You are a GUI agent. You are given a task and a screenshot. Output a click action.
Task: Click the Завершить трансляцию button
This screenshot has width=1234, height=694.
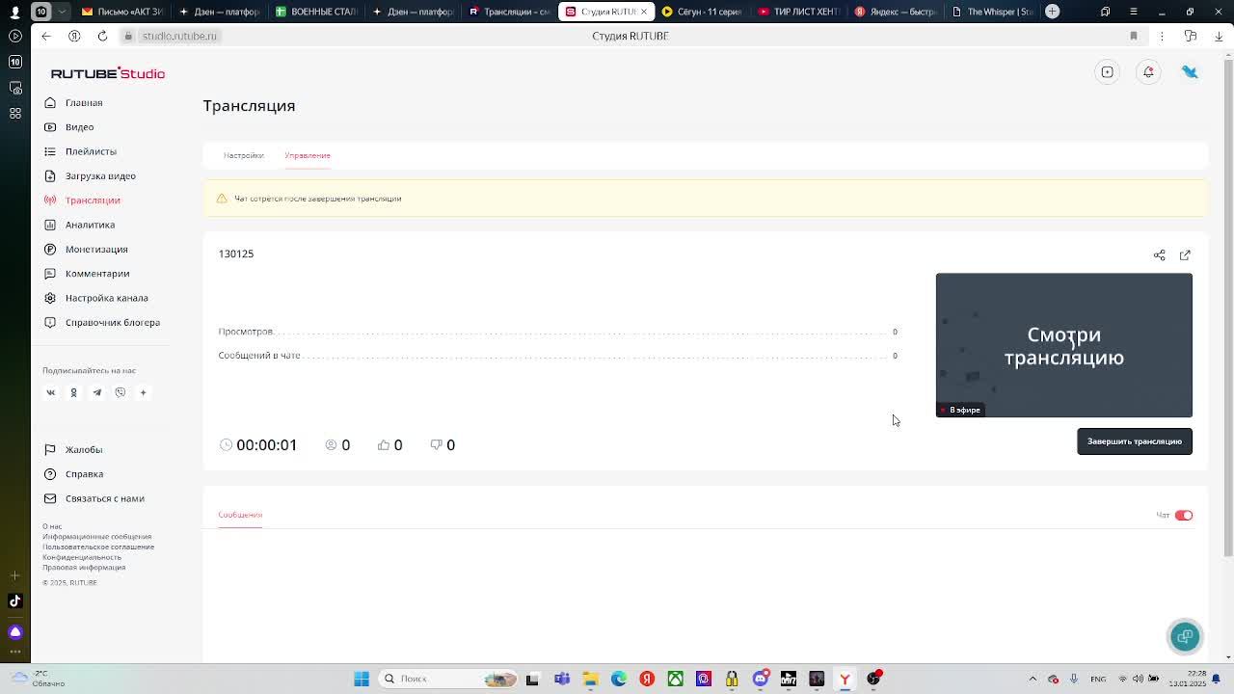(x=1135, y=441)
